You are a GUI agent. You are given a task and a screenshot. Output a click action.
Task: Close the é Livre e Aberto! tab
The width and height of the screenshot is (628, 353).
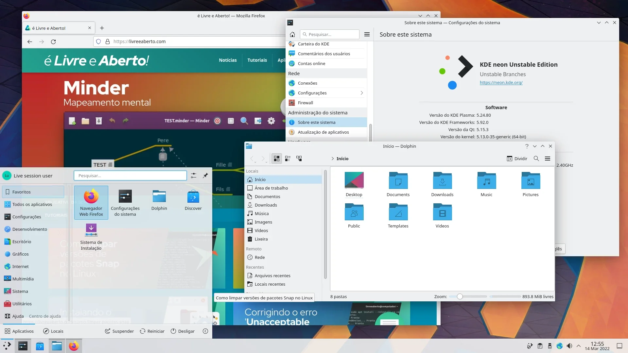(x=90, y=28)
